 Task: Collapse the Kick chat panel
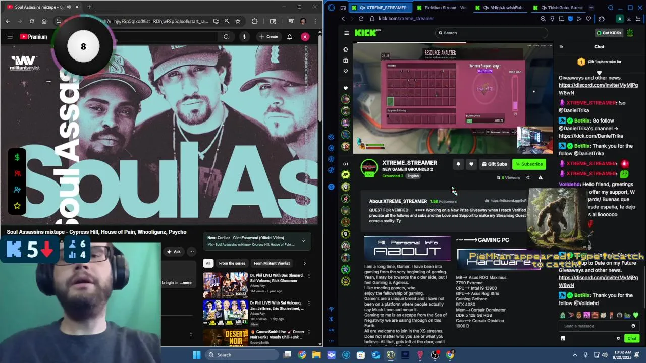click(x=561, y=47)
